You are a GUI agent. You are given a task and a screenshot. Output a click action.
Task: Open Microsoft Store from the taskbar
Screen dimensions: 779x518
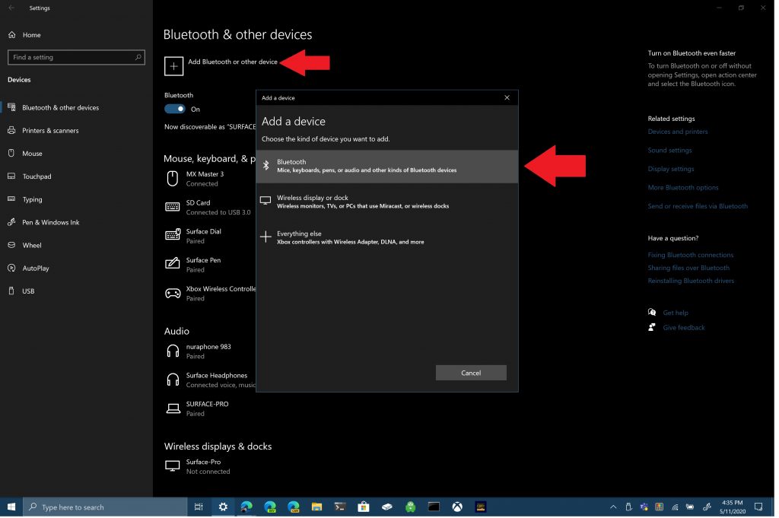(365, 509)
